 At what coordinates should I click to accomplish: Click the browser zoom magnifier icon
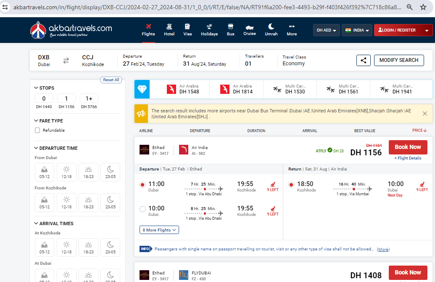pos(409,7)
